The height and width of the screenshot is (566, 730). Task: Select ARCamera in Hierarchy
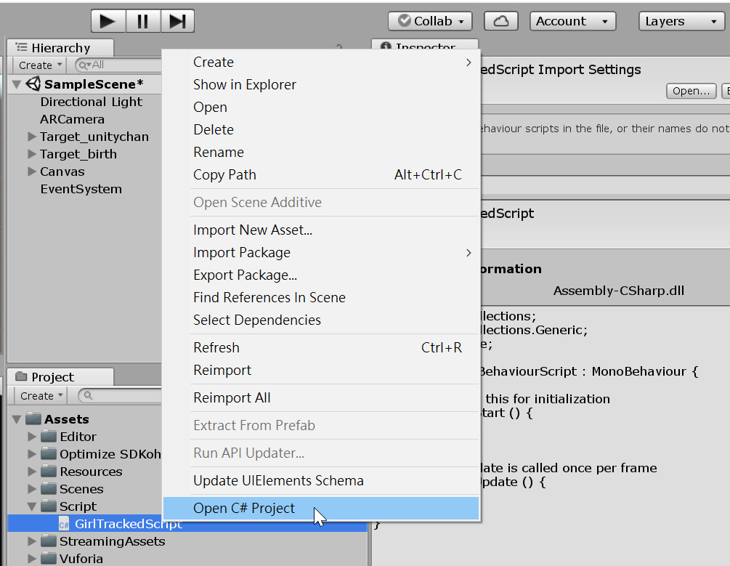tap(72, 119)
